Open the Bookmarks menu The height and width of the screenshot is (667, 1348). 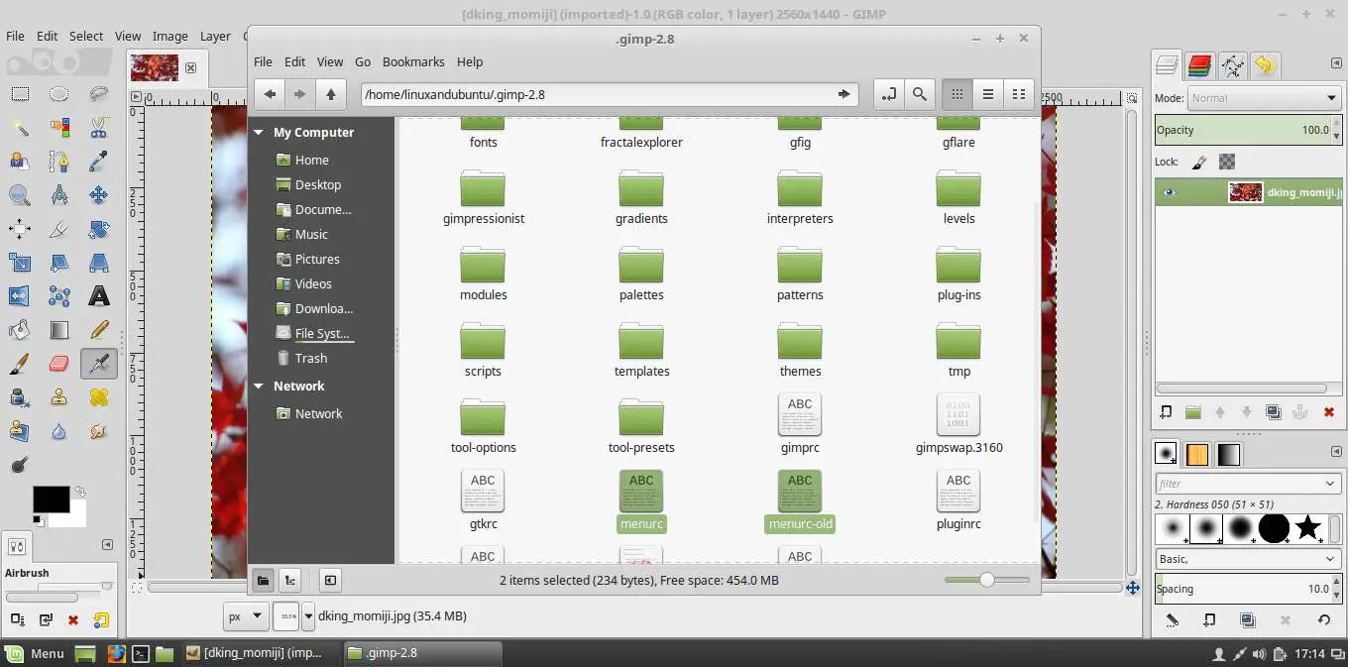[413, 61]
